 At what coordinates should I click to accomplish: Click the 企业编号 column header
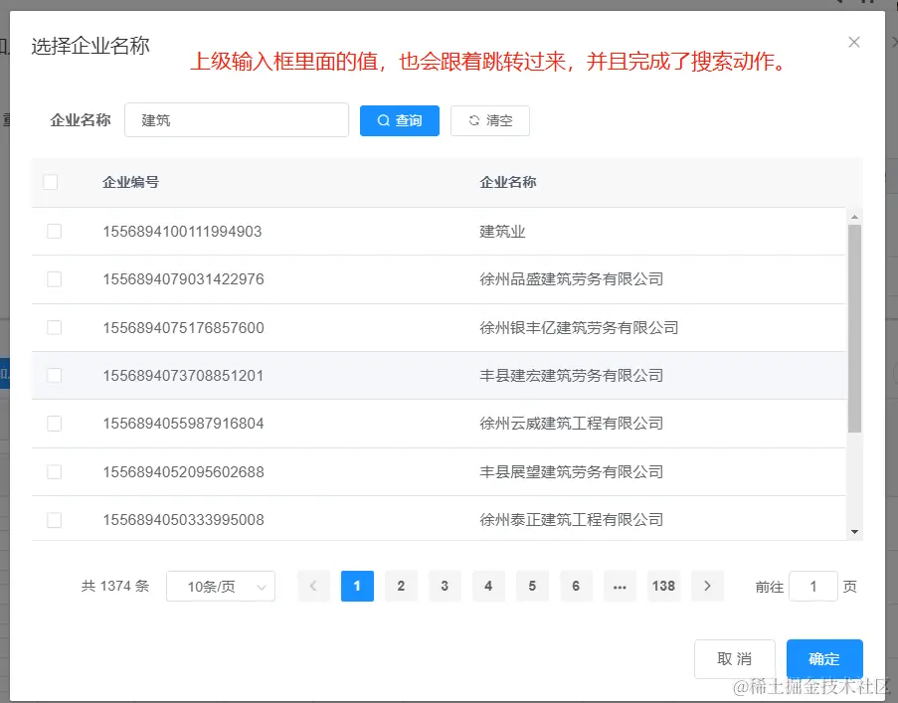[130, 182]
